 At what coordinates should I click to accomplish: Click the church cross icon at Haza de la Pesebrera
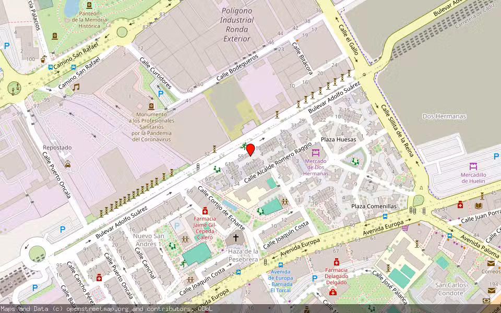pos(235,238)
